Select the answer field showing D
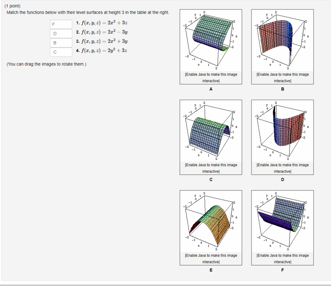 coord(61,33)
